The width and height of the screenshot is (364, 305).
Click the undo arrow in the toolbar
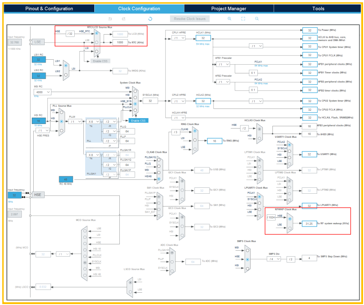coord(109,19)
